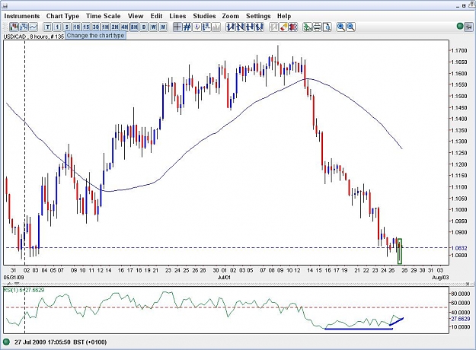The height and width of the screenshot is (350, 476).
Task: Switch to weekly (W) time scale
Action: click(154, 27)
